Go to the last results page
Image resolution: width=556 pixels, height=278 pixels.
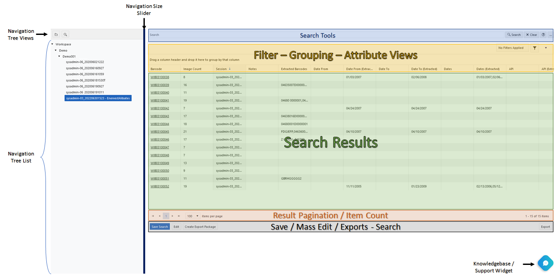pyautogui.click(x=179, y=216)
